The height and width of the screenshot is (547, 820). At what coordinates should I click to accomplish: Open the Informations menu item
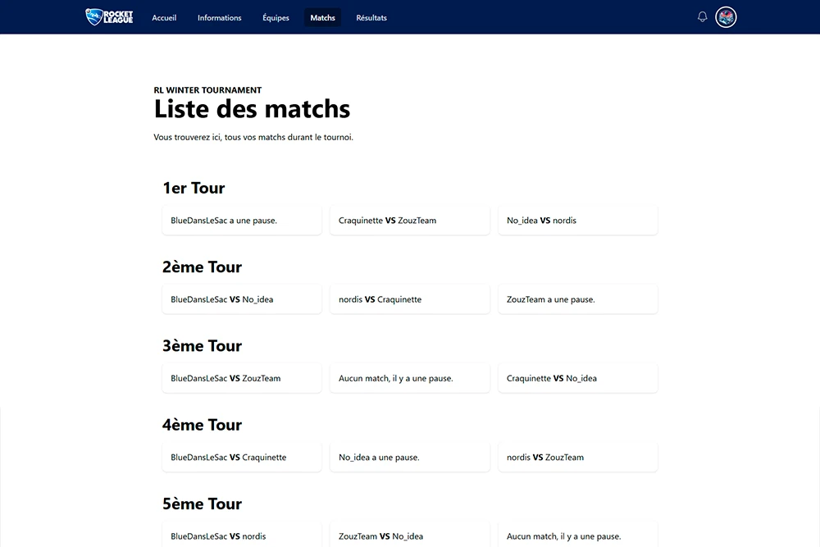[x=219, y=18]
